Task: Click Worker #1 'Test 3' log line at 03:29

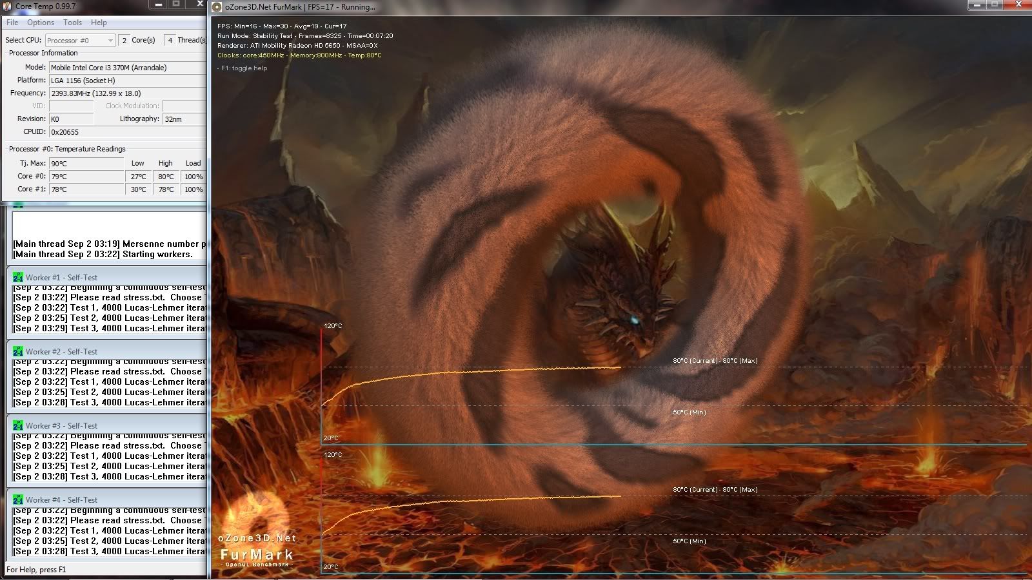Action: 110,329
